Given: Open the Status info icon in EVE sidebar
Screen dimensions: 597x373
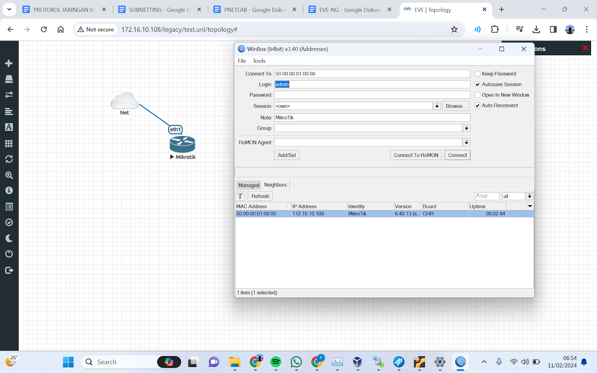Looking at the screenshot, I should click(9, 191).
